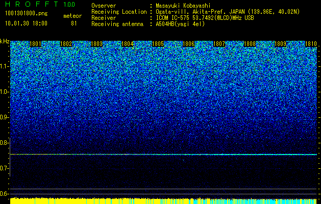This screenshot has width=321, height=204.
Task: Click the bright horizontal carrier signal line
Action: [164, 155]
